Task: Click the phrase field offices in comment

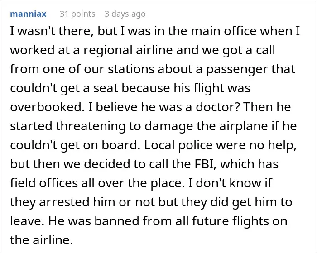Action: pyautogui.click(x=44, y=183)
